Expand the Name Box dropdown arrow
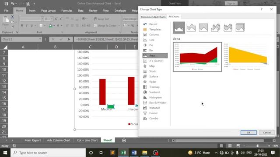Viewport: 280px width, 157px height. click(40, 39)
